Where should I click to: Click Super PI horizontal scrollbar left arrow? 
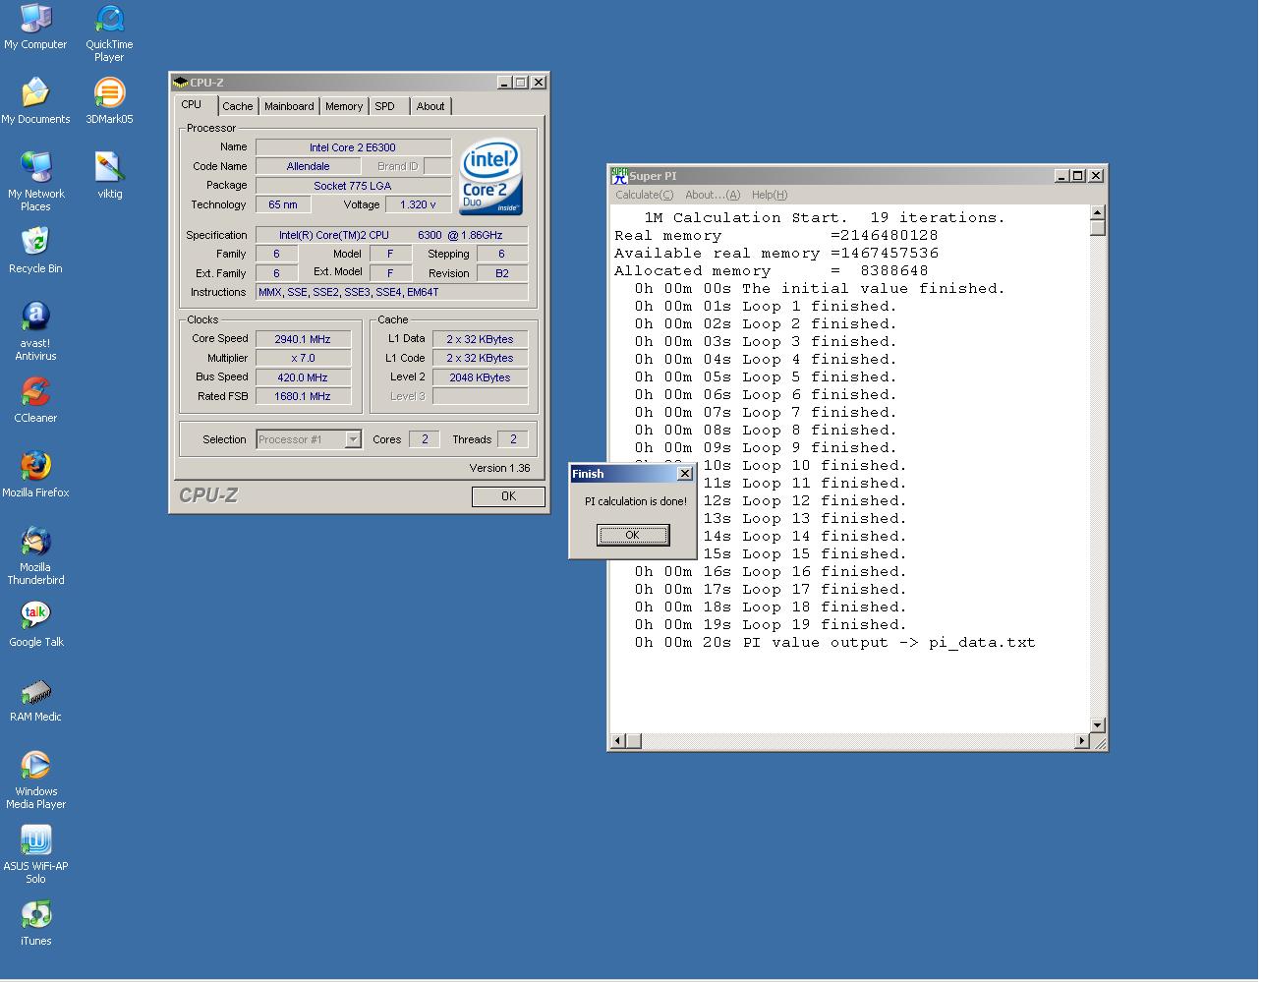pos(618,741)
